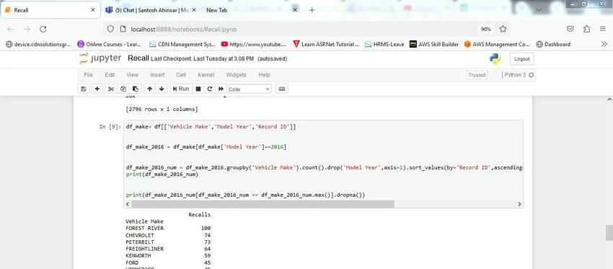Insert cell below with plus icon
This screenshot has height=269, width=613.
coord(97,89)
